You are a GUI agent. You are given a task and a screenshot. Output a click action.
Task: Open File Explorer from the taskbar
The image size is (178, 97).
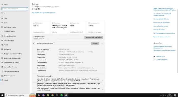pyautogui.click(x=48, y=95)
